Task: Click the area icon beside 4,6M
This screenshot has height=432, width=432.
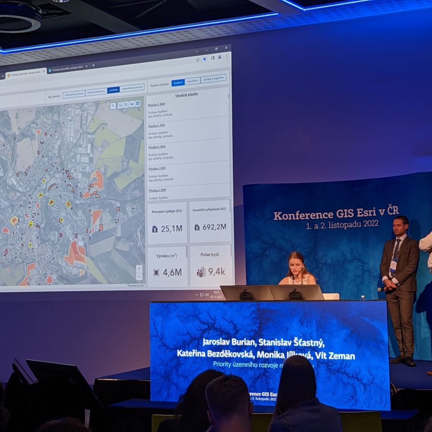Action: coord(156,273)
